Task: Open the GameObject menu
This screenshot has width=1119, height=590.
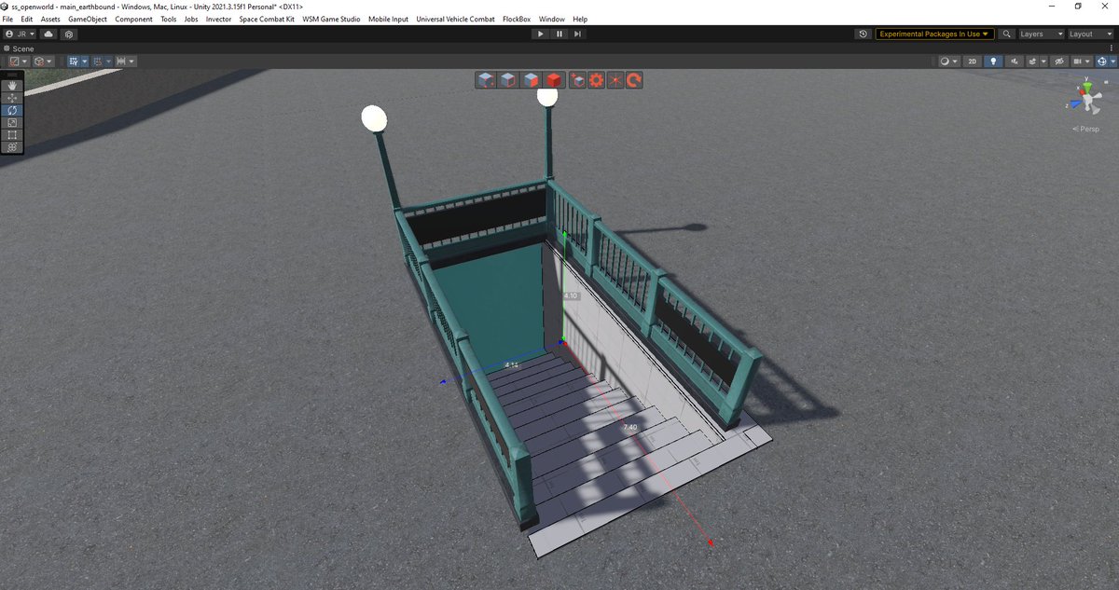Action: [87, 19]
